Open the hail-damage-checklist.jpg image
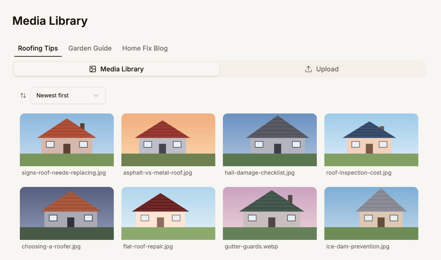 [x=270, y=140]
